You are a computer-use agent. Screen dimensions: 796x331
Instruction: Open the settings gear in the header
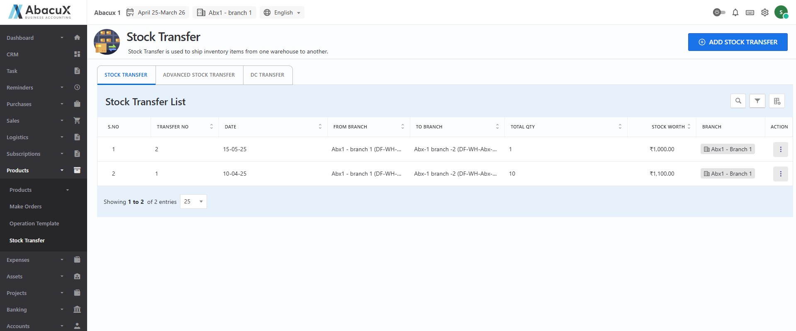[x=764, y=12]
